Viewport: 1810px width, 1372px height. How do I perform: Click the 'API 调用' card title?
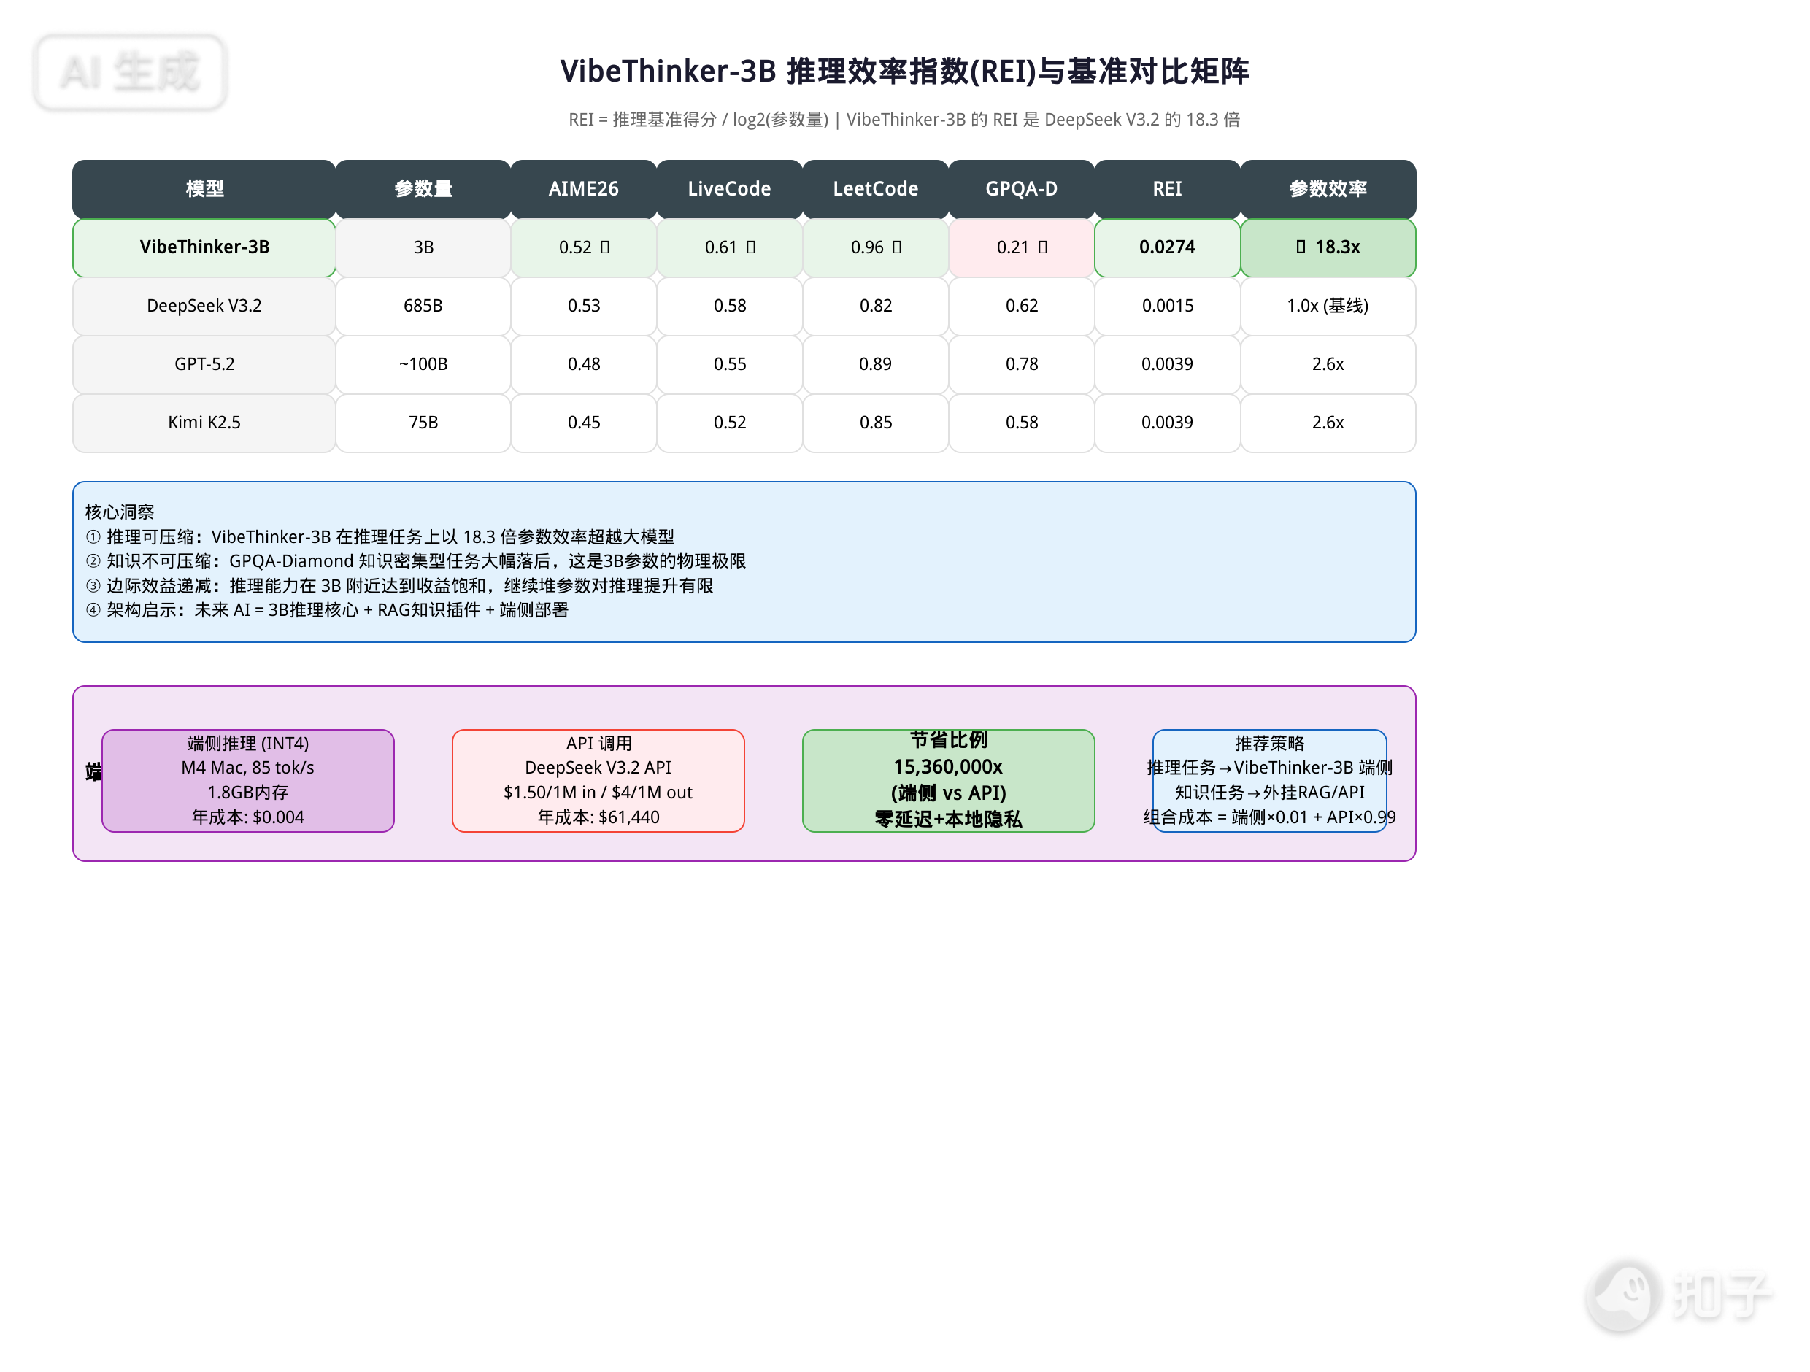[x=598, y=743]
